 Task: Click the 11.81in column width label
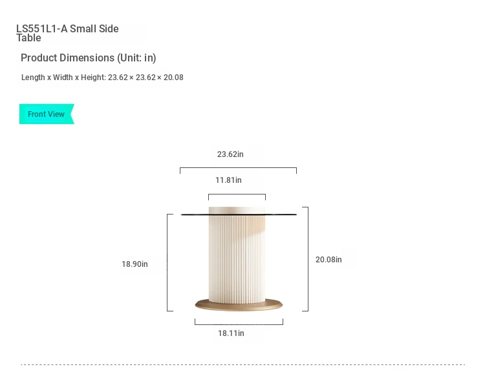[228, 180]
